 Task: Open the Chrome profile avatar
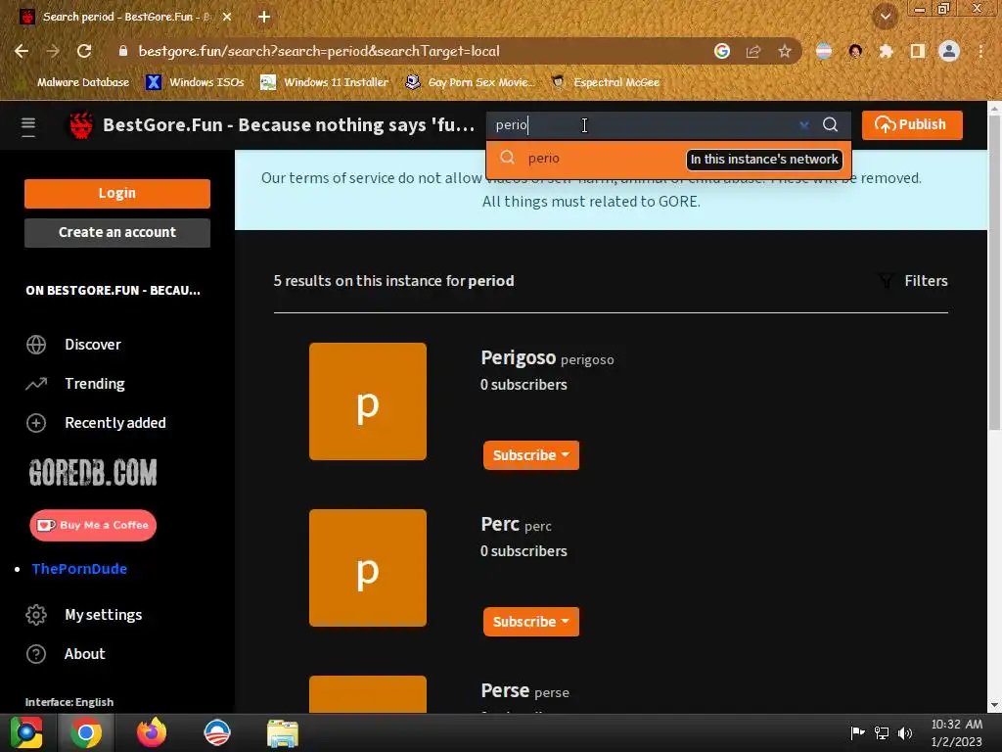tap(949, 51)
